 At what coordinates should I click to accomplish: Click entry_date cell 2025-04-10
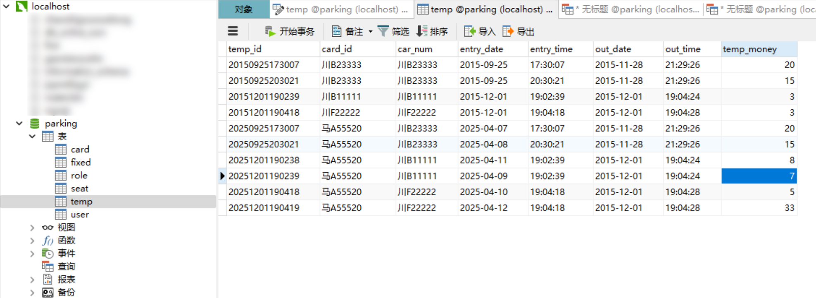coord(493,192)
